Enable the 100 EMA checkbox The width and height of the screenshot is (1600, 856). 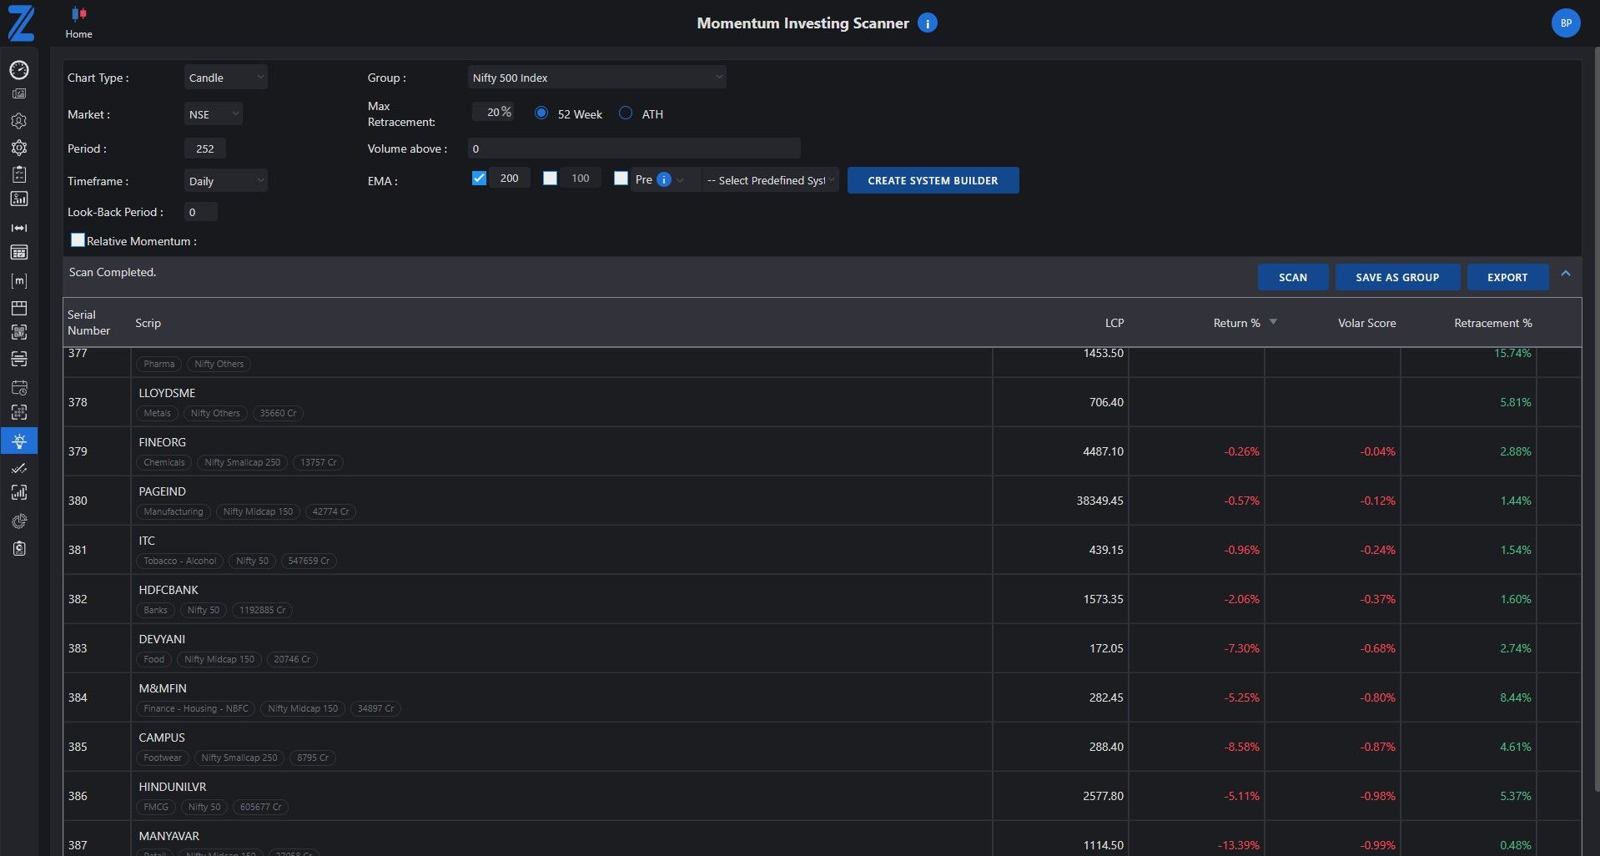550,178
